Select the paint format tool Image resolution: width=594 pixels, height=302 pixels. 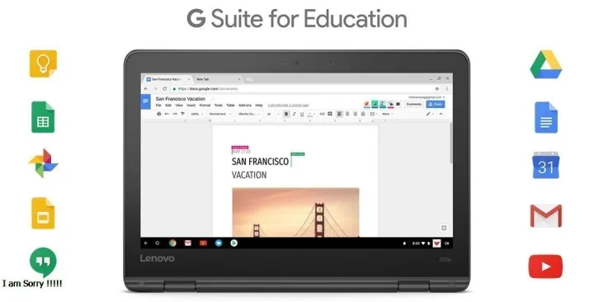coord(182,114)
